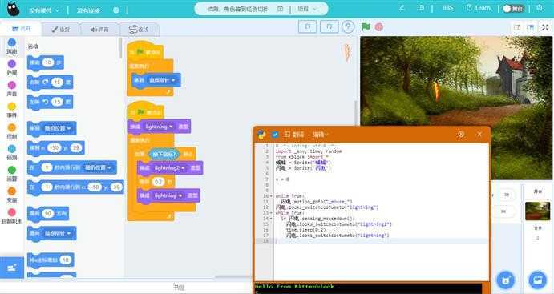
Task: Click the mouse down sensing block in if condition
Action: point(164,155)
